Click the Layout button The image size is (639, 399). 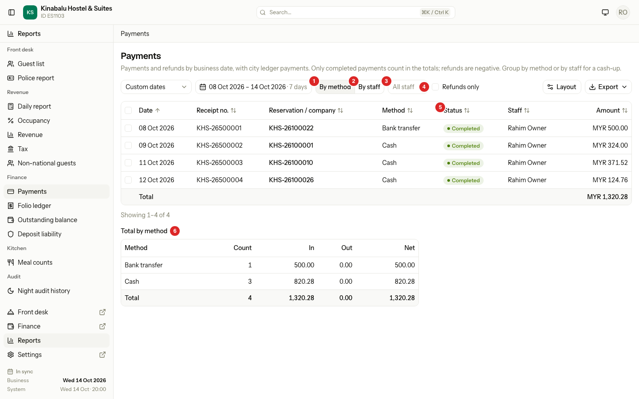tap(562, 87)
